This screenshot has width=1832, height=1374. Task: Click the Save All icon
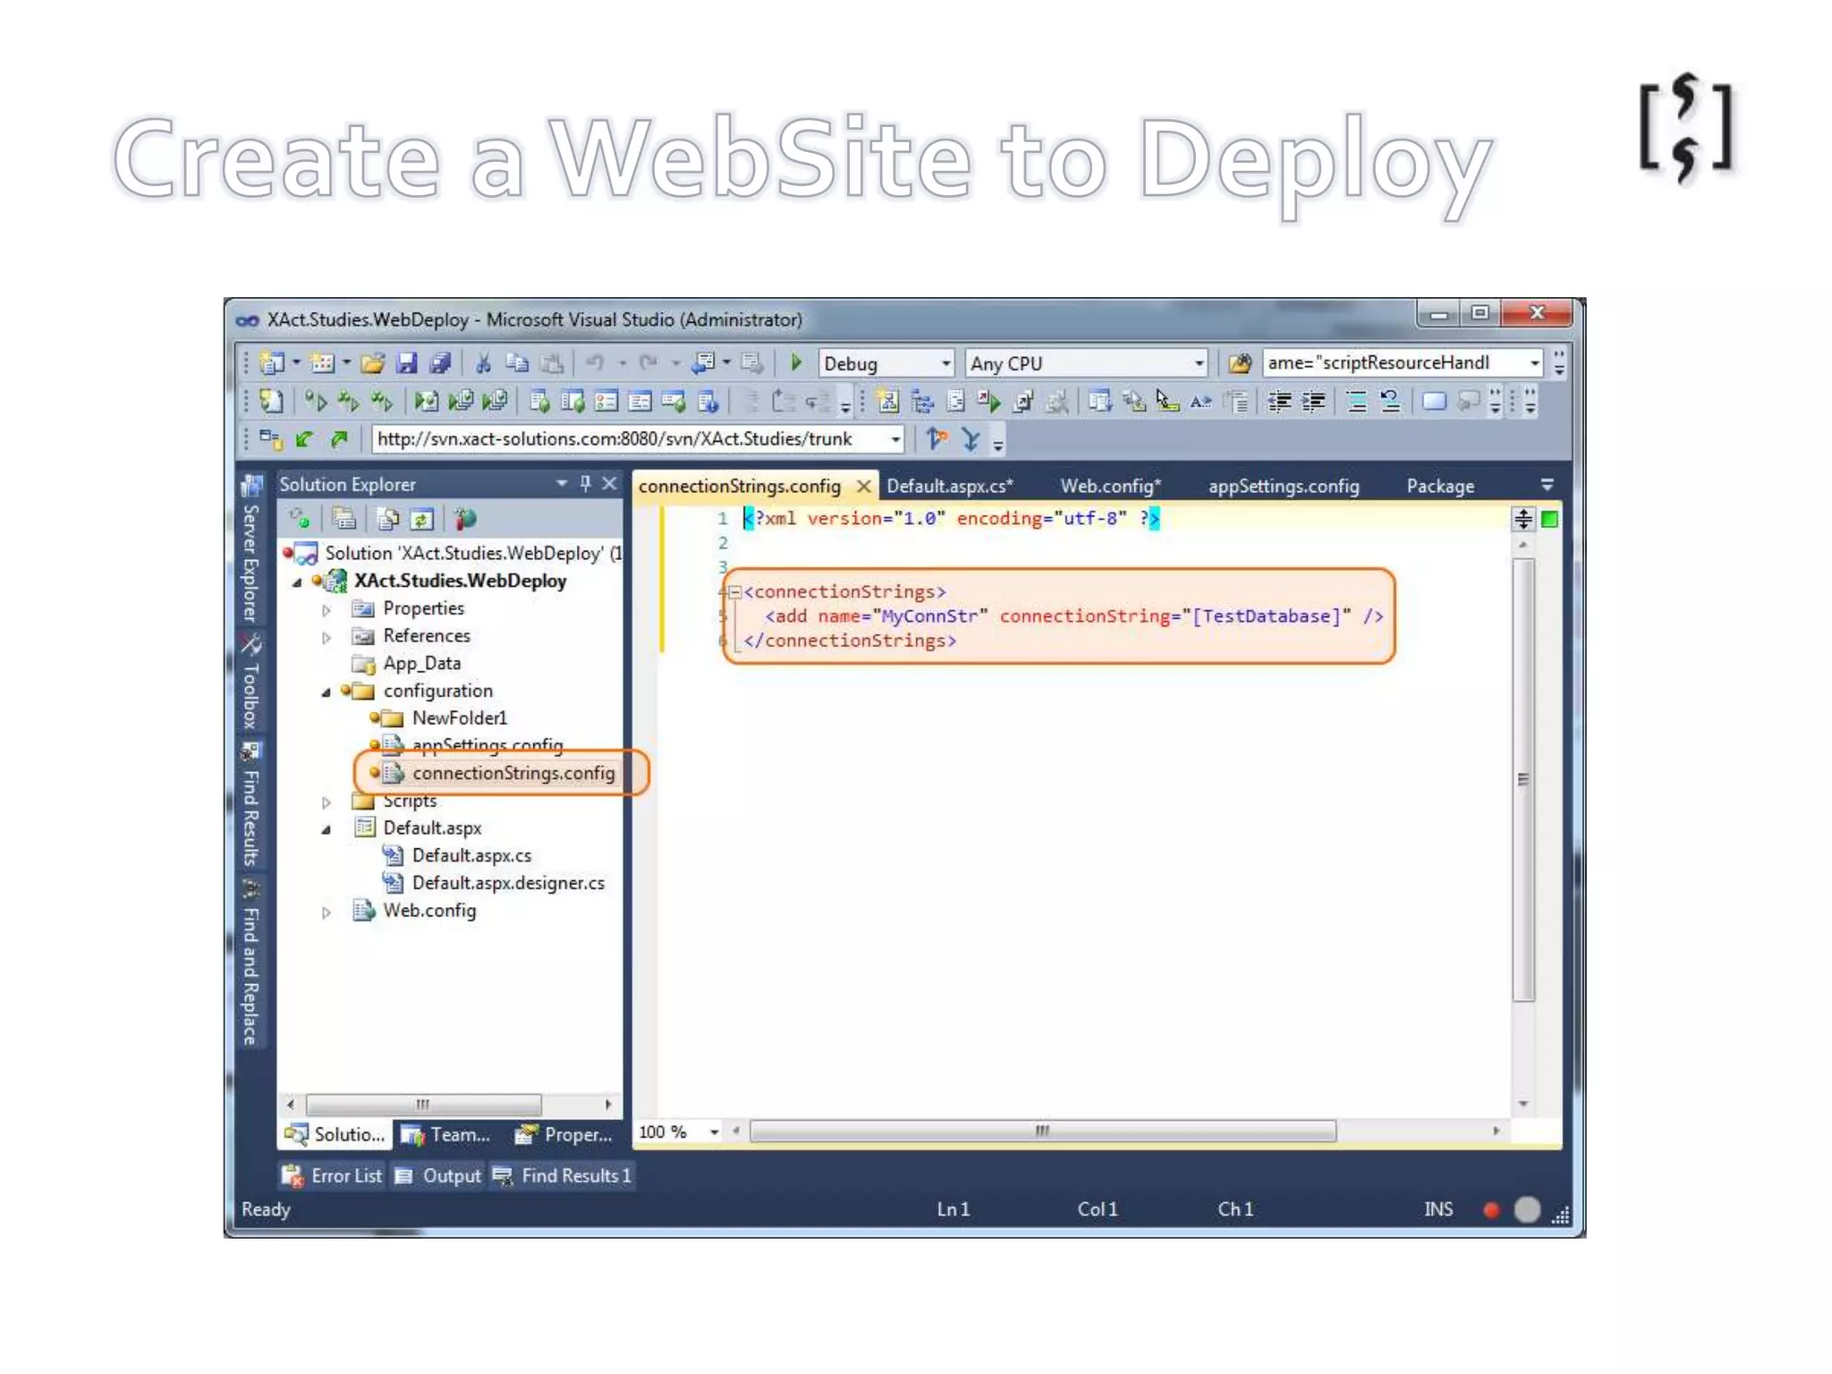click(439, 363)
